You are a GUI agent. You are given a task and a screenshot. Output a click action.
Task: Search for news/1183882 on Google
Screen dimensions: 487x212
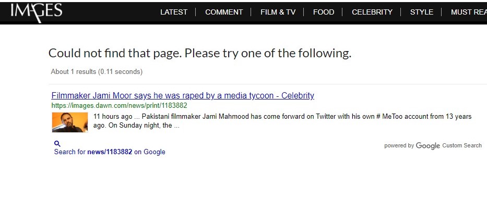point(110,152)
